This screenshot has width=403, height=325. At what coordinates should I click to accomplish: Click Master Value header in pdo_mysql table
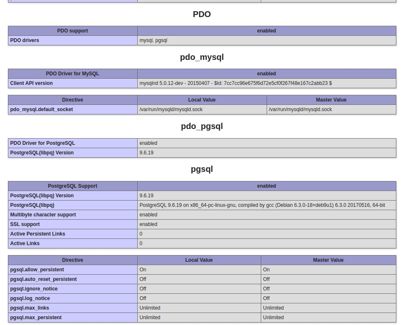pos(331,100)
